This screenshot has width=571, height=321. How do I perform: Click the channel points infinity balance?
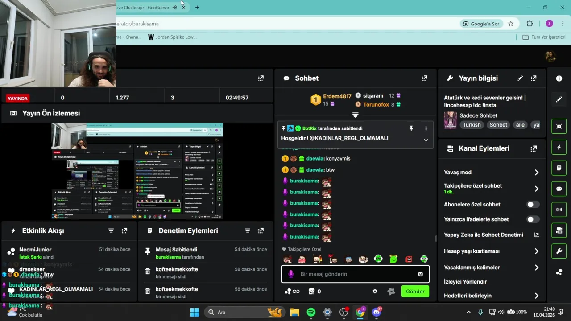click(x=292, y=292)
